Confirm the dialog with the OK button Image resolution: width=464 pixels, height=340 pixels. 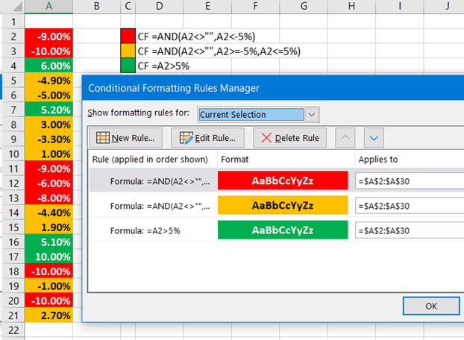[x=430, y=306]
